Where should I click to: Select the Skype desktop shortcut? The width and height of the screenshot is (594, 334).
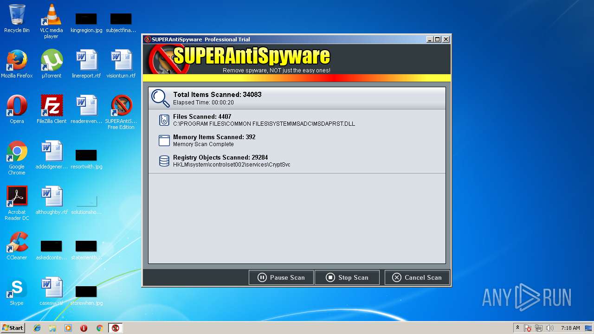click(17, 291)
